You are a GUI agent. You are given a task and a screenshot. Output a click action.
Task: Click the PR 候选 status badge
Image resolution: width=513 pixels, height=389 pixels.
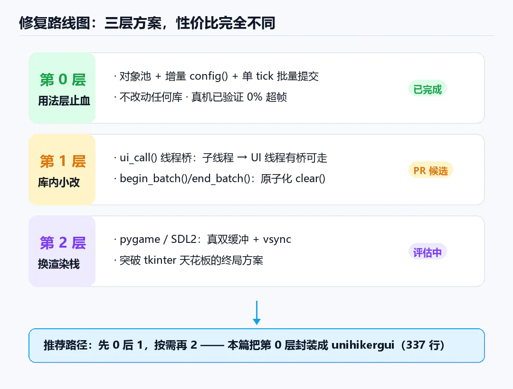click(430, 170)
